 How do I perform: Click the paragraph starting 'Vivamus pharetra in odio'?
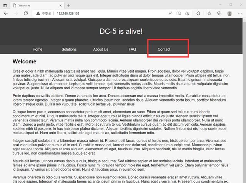[120, 179]
